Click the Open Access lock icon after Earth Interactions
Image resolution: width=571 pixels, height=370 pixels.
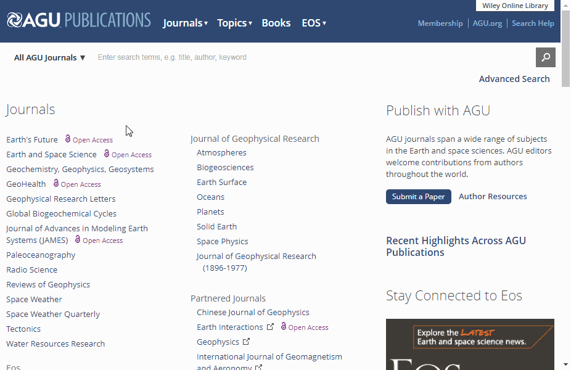(x=283, y=326)
